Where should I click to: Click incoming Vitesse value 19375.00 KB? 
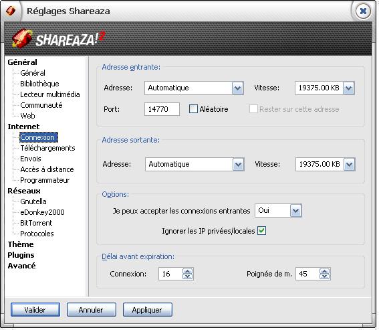(319, 88)
